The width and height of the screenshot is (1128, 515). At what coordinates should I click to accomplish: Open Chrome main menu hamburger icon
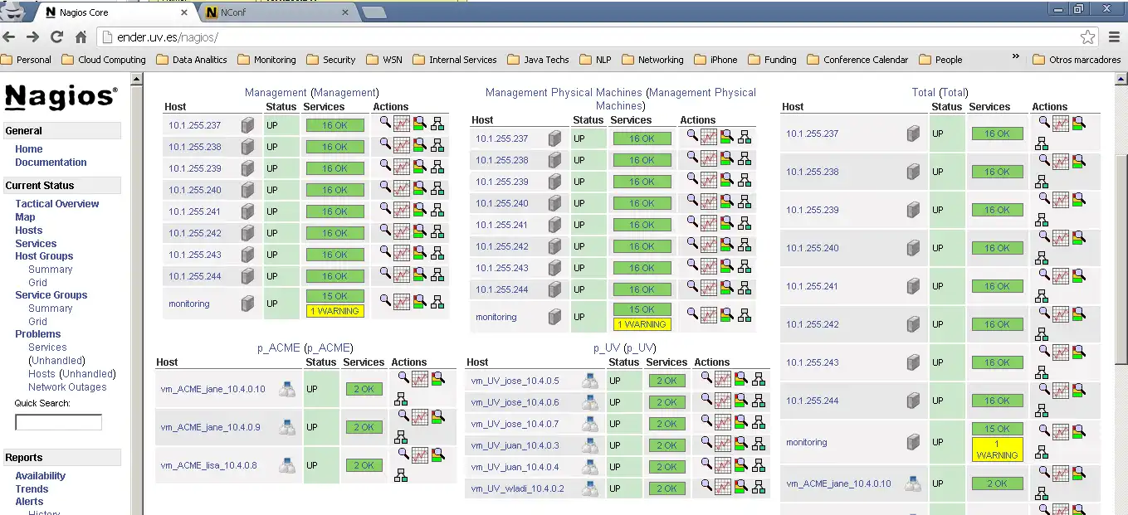[1115, 37]
